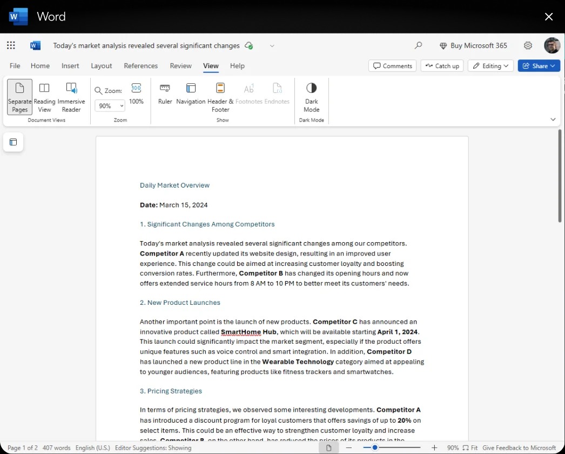
Task: Click Buy Microsoft 365
Action: [473, 45]
